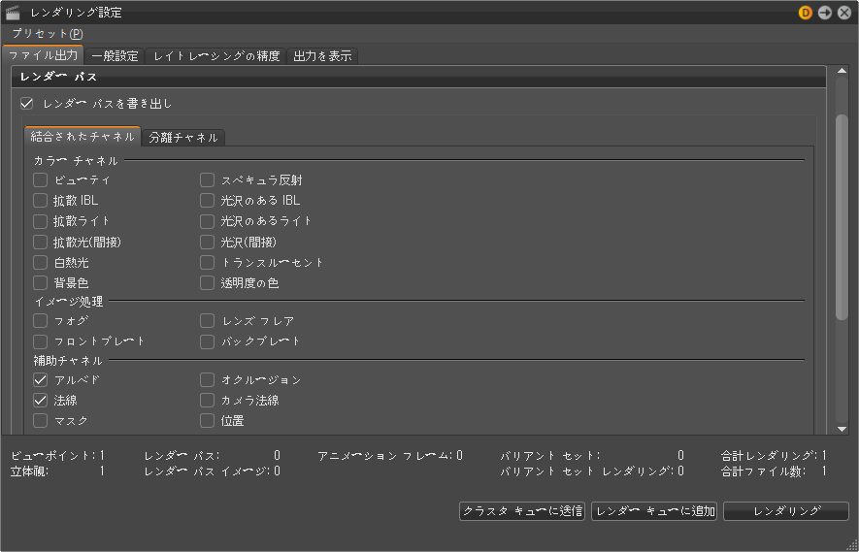The image size is (859, 552).
Task: Switch to the ファイル出力 tab
Action: (x=43, y=55)
